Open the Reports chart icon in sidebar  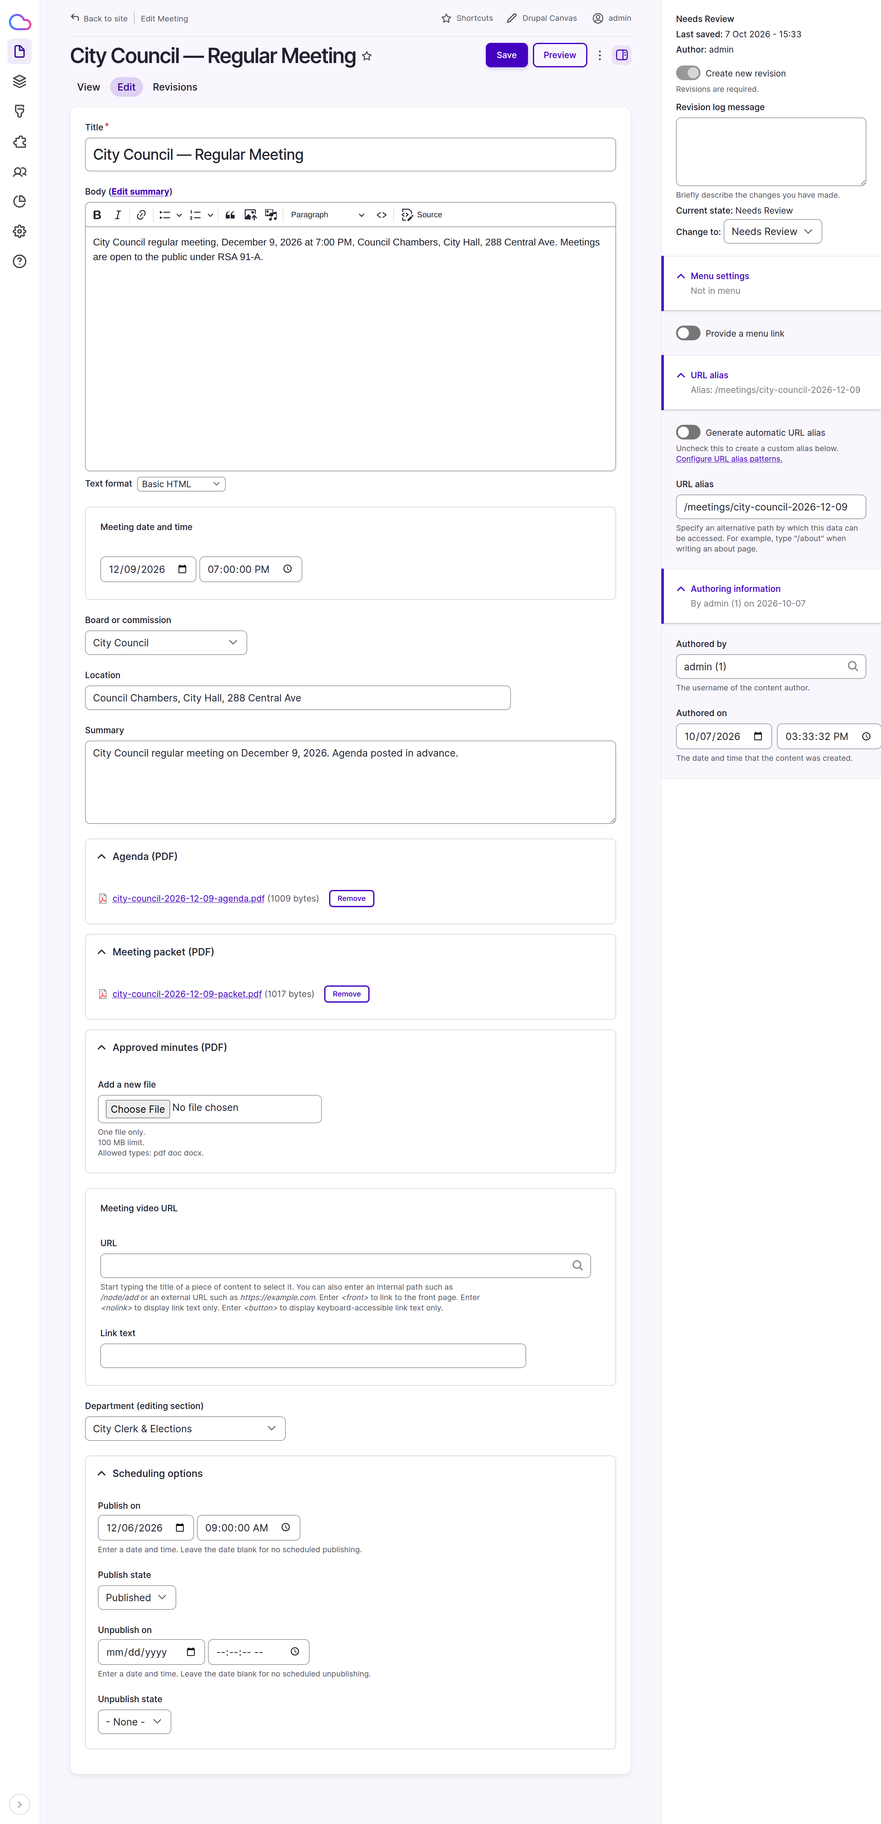20,202
